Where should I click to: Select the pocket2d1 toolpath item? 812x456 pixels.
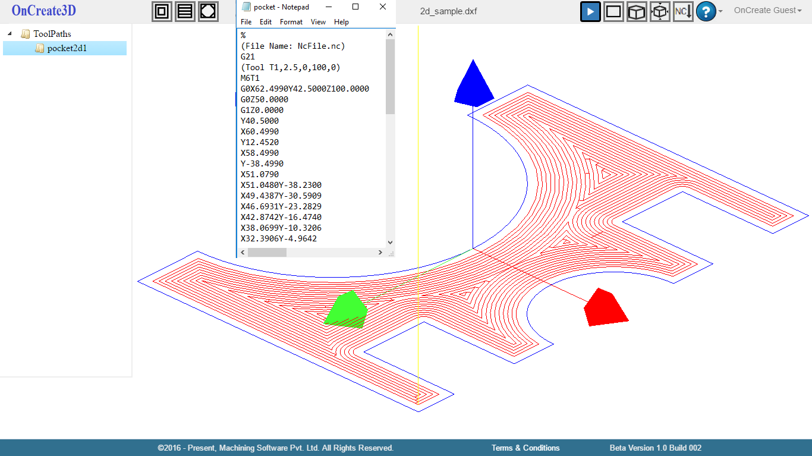point(67,48)
